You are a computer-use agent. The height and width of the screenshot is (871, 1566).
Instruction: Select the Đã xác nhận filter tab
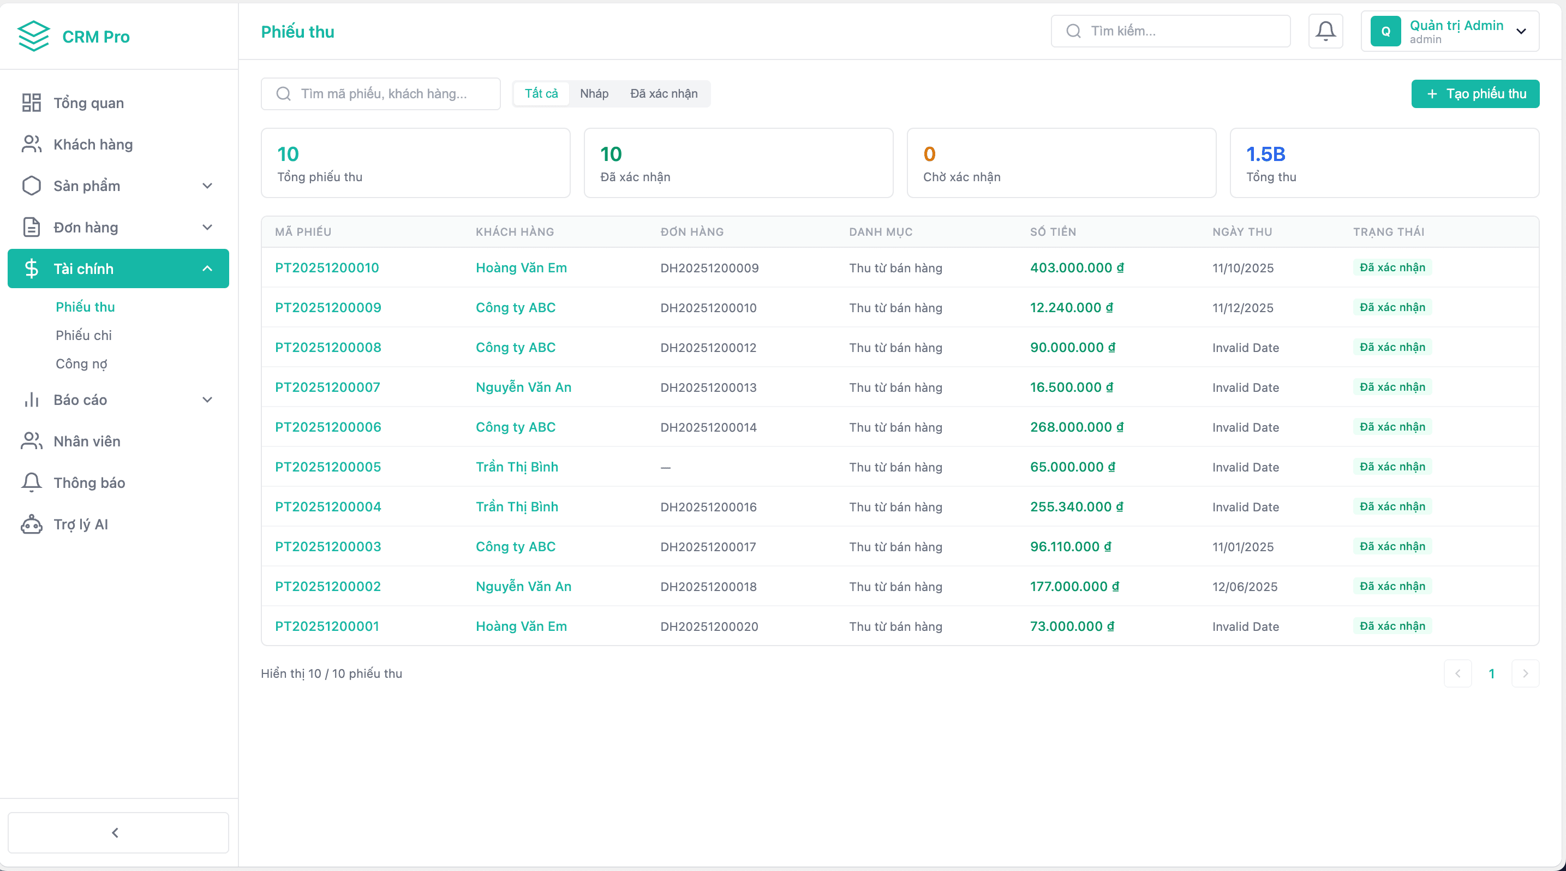coord(664,94)
